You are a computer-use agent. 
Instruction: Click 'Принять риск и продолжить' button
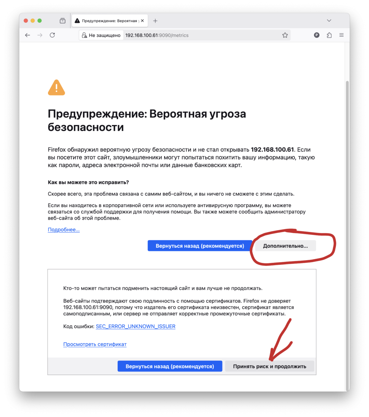[x=270, y=366]
